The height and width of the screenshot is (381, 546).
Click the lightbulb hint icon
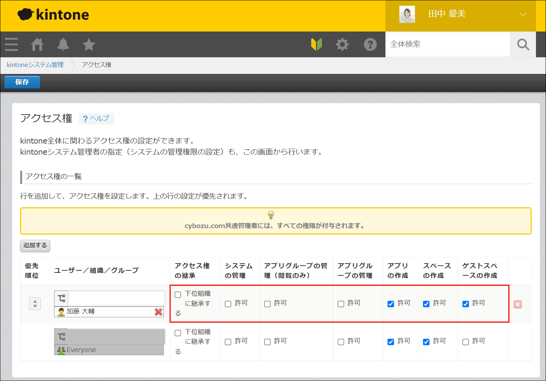[271, 215]
